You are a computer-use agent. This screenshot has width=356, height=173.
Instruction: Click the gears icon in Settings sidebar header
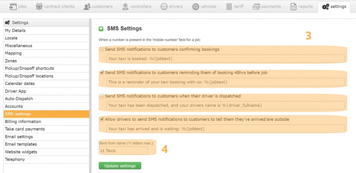coord(7,23)
